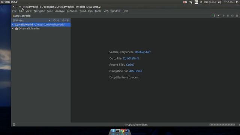The width and height of the screenshot is (240, 135).
Task: Select HelloWorld project root row
Action: point(41,25)
